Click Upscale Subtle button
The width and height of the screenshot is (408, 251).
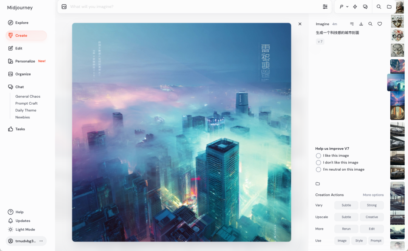click(346, 217)
